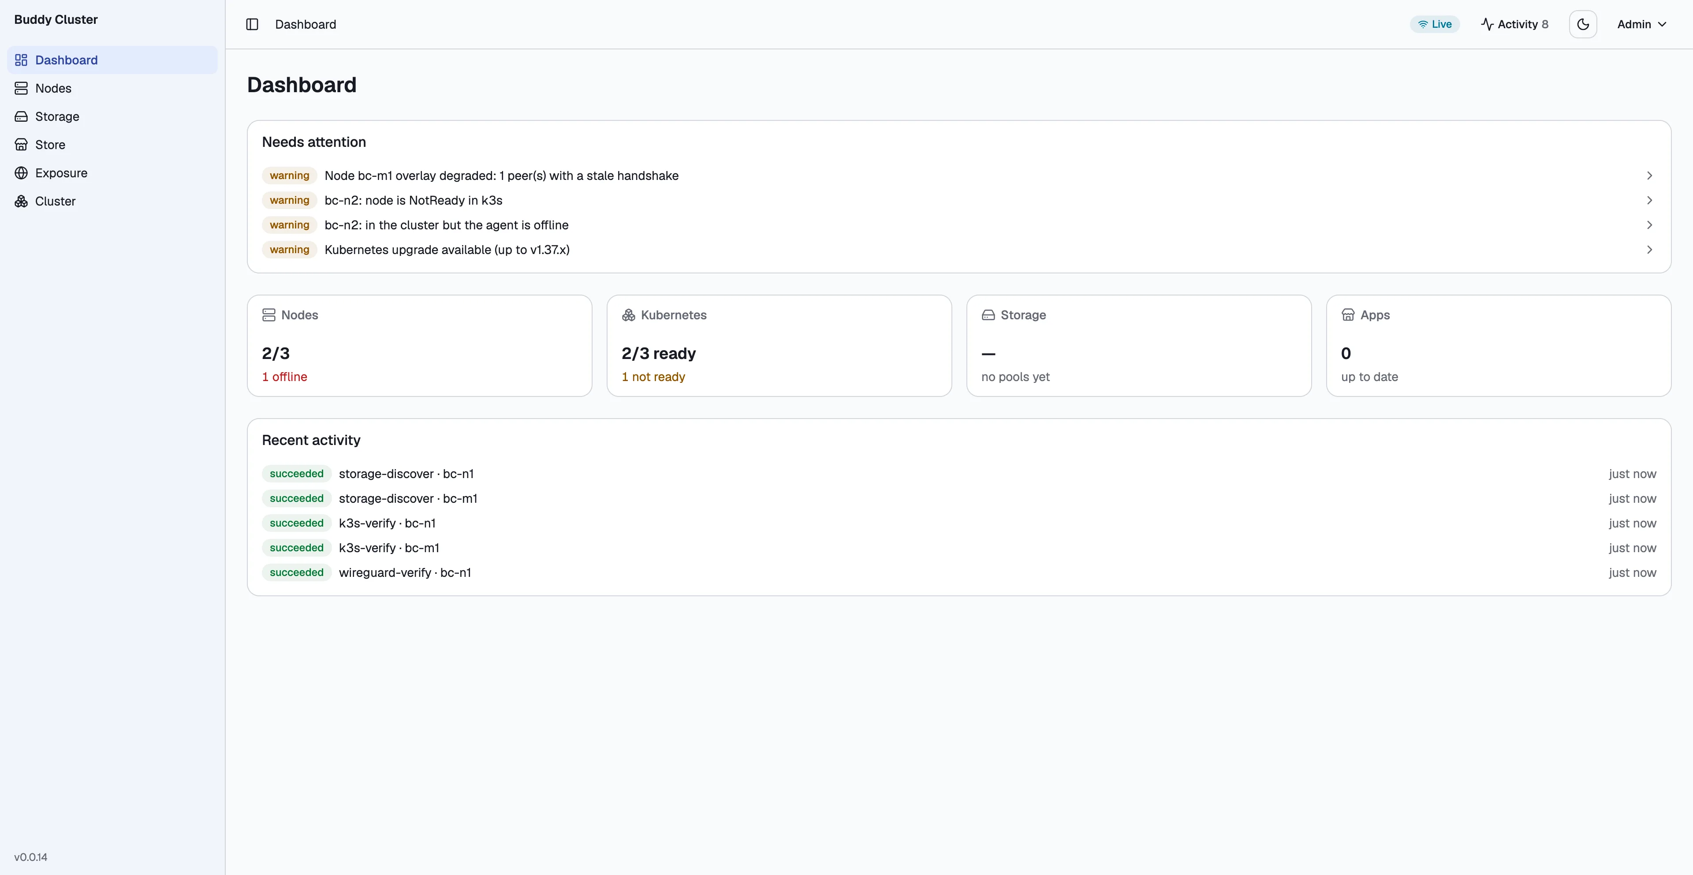Open the Nodes 2/3 summary card
The height and width of the screenshot is (875, 1693).
[x=419, y=346]
